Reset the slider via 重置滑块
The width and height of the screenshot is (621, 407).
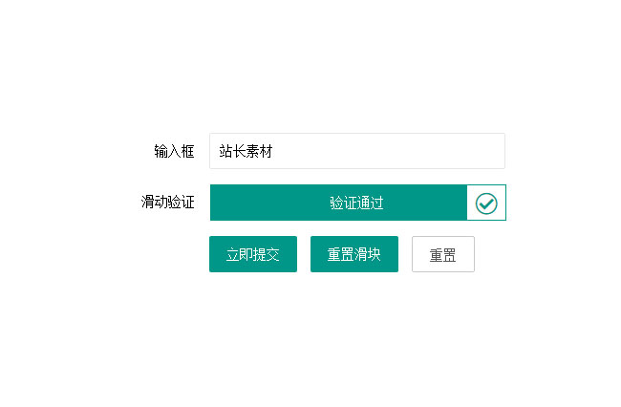tap(354, 254)
